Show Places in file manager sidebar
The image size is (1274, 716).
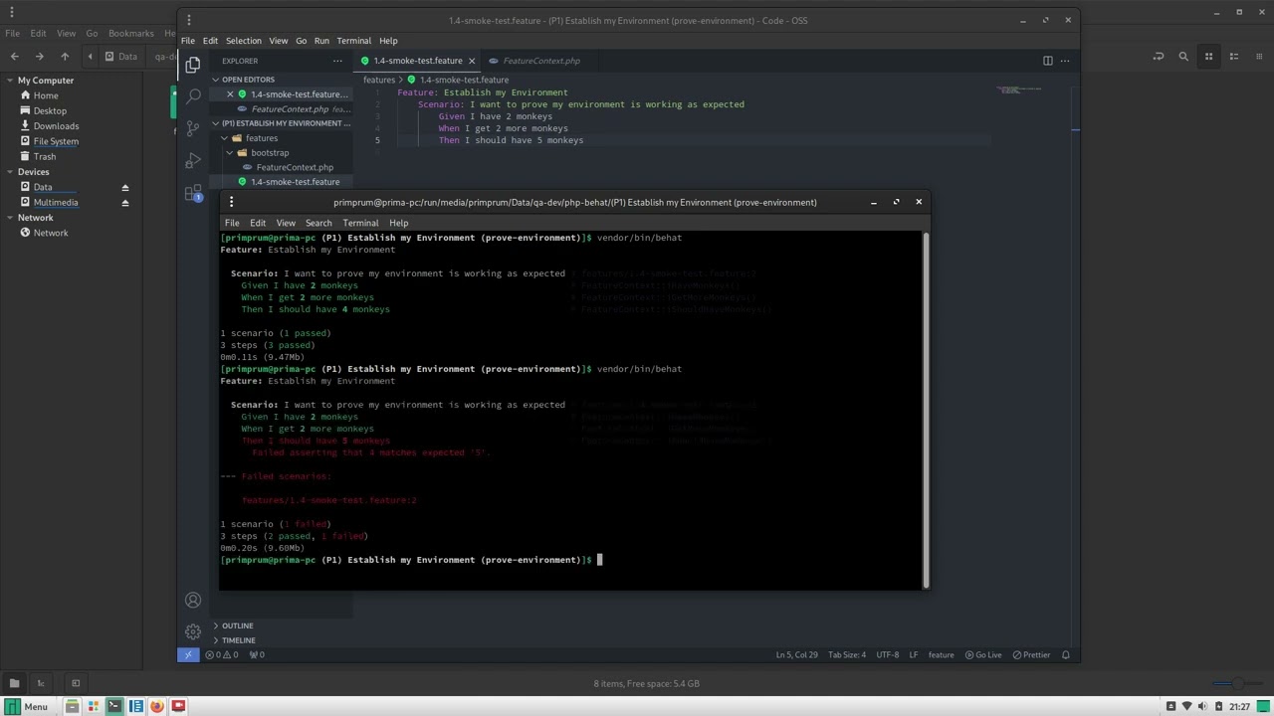coord(14,683)
